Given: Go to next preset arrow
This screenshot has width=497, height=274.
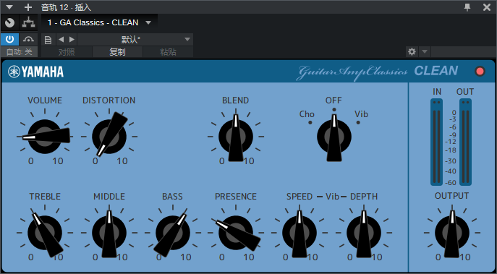Looking at the screenshot, I should pyautogui.click(x=72, y=39).
